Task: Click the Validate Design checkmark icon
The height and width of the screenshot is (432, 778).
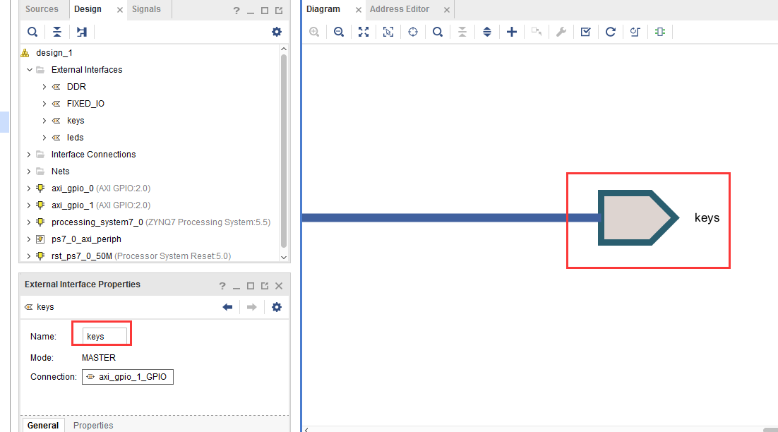Action: point(585,32)
